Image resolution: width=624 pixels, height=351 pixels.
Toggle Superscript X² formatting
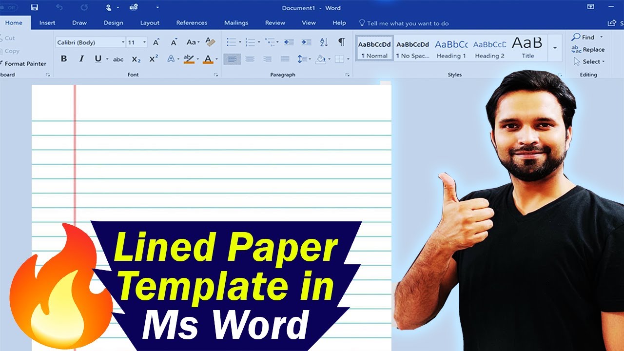point(154,59)
